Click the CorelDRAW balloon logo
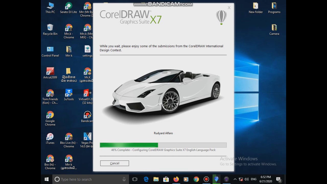327x184 pixels. 221,17
